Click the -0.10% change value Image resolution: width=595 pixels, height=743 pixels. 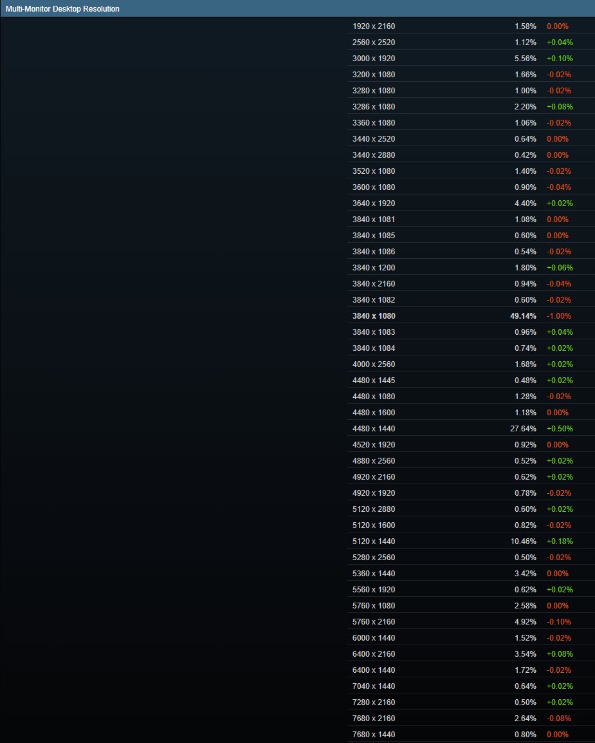(x=559, y=622)
